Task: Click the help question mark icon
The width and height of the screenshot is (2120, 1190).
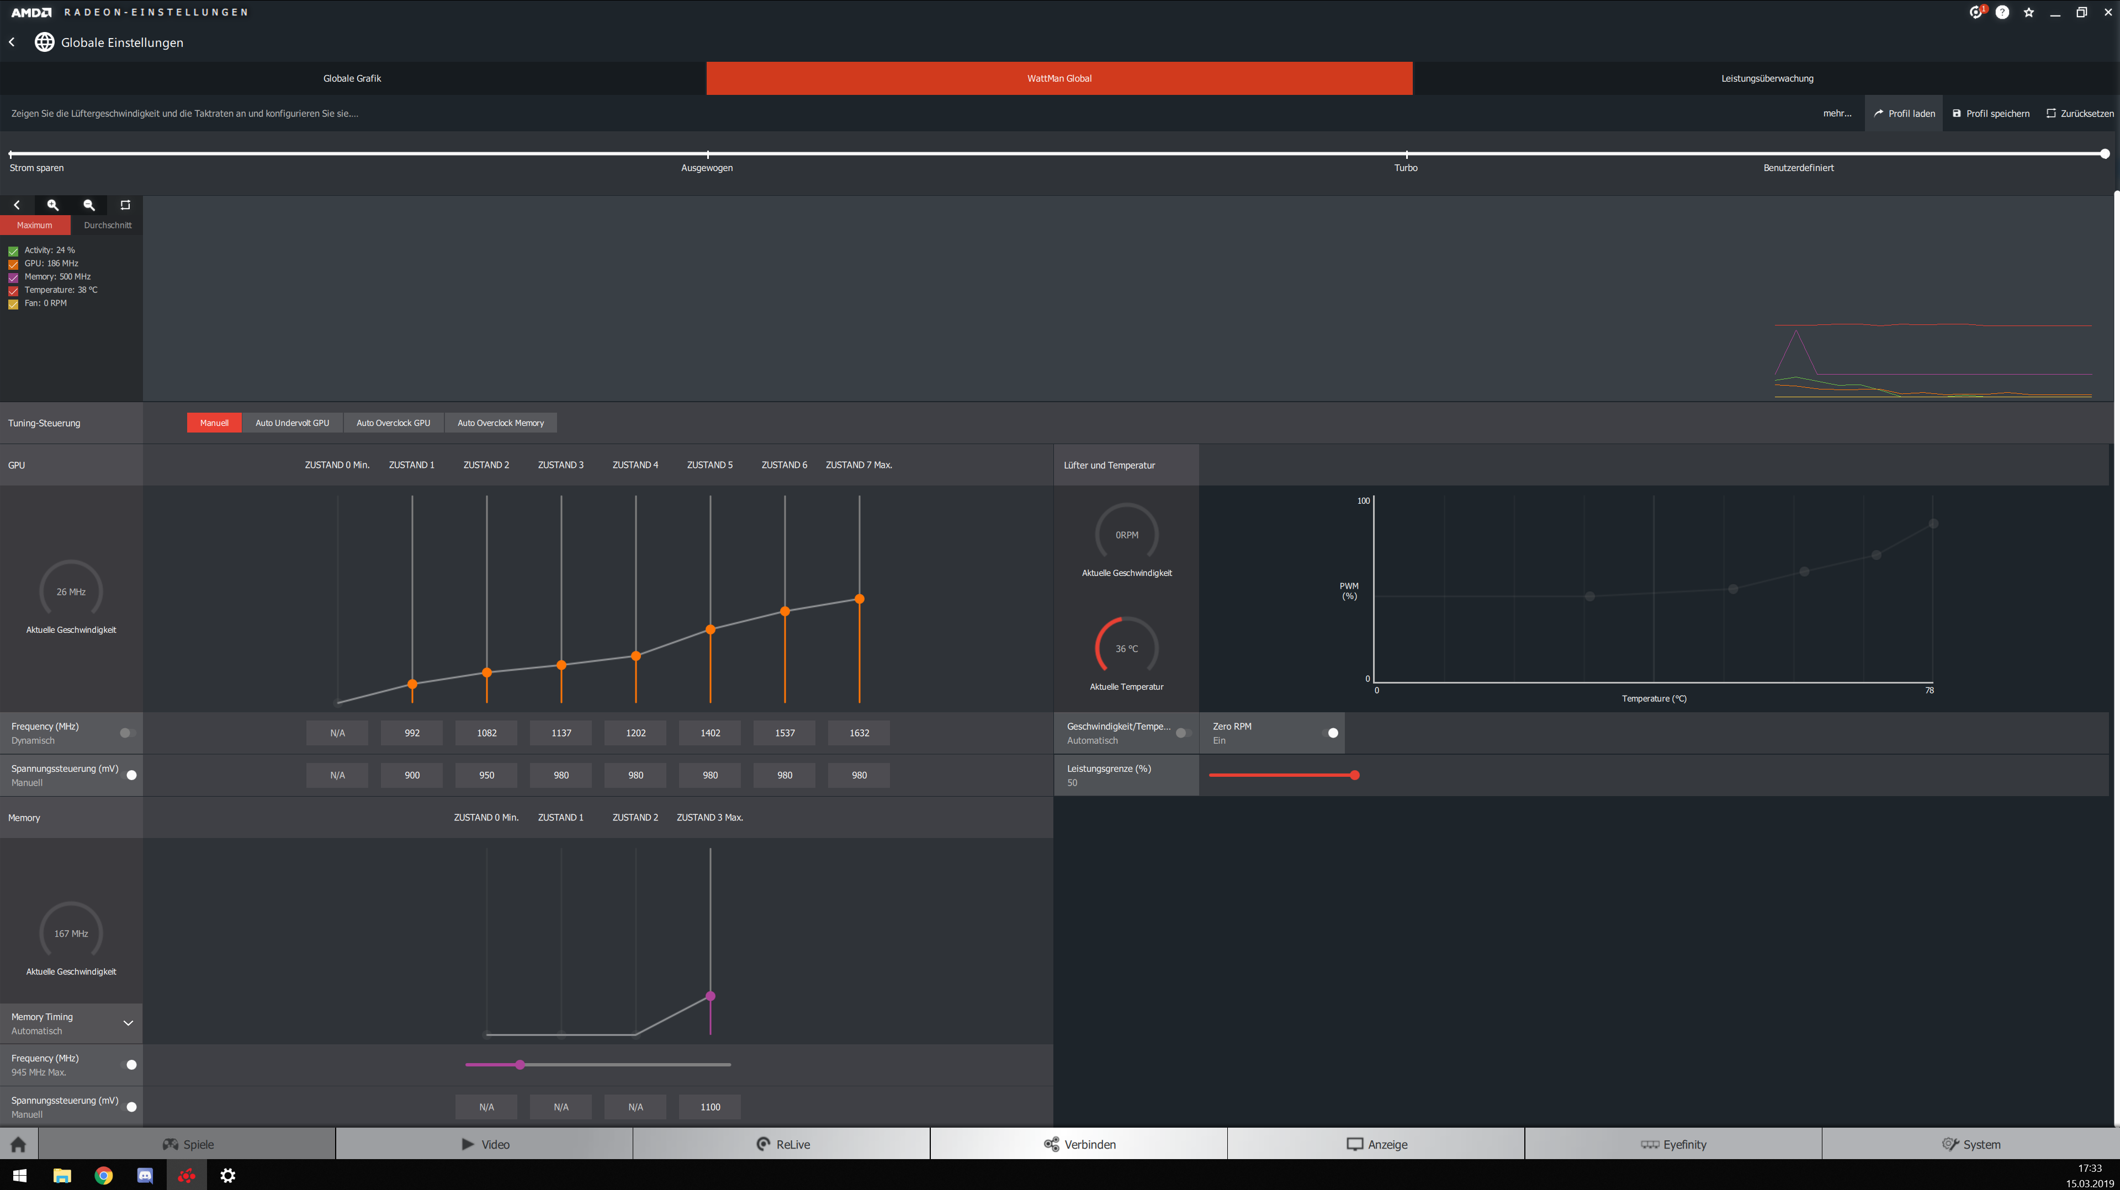Action: pos(2002,12)
